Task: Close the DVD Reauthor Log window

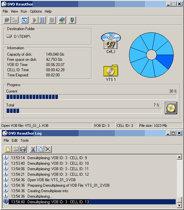Action: pos(179,133)
